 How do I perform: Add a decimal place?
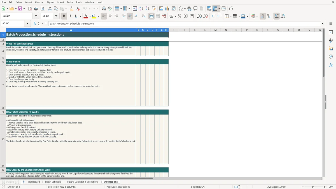coord(199,16)
